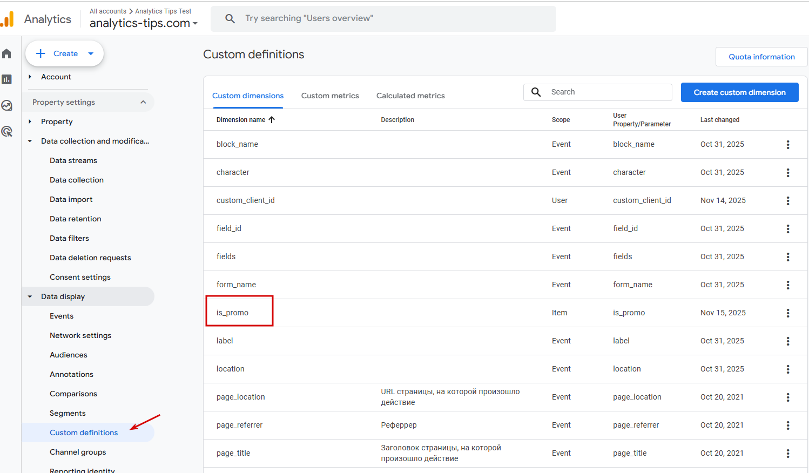The width and height of the screenshot is (809, 473).
Task: Switch to the Custom metrics tab
Action: (330, 96)
